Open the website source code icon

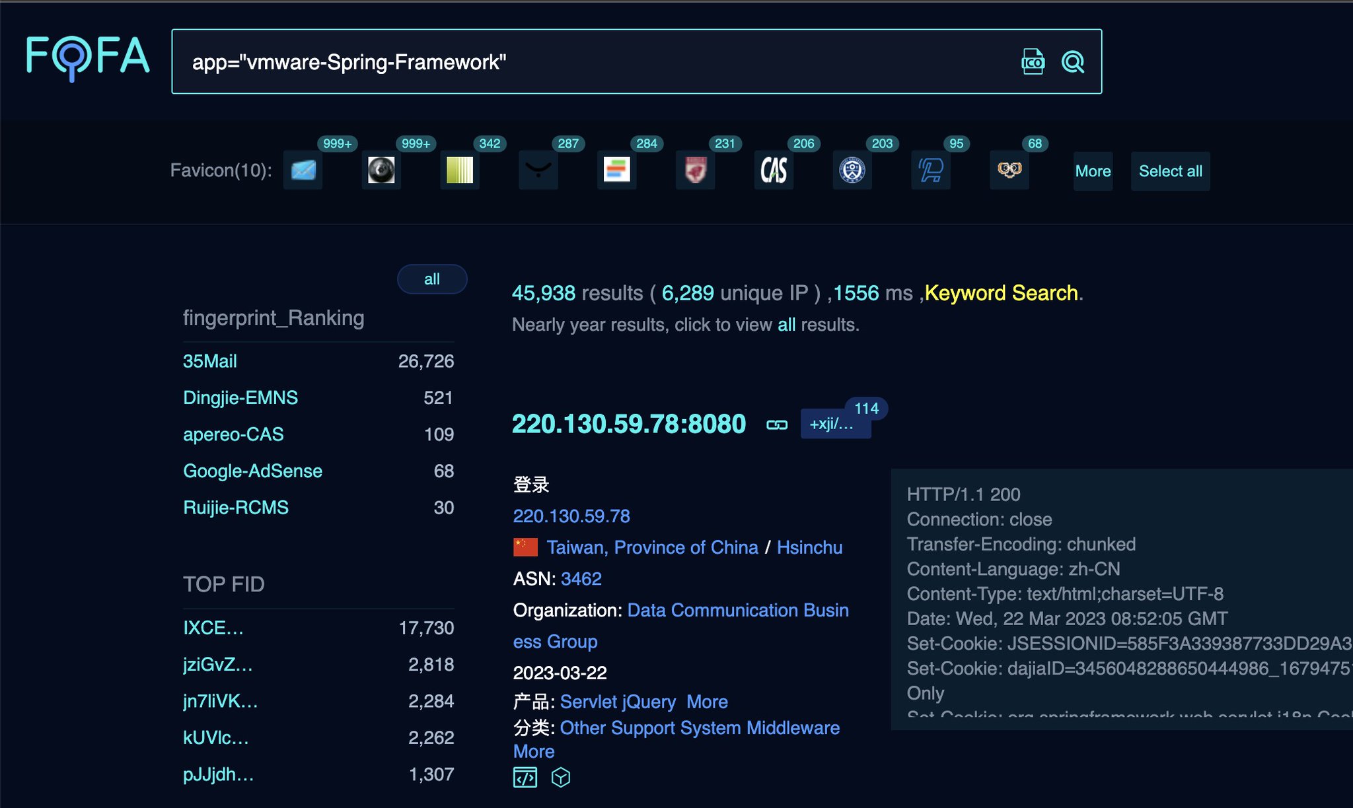click(x=525, y=778)
